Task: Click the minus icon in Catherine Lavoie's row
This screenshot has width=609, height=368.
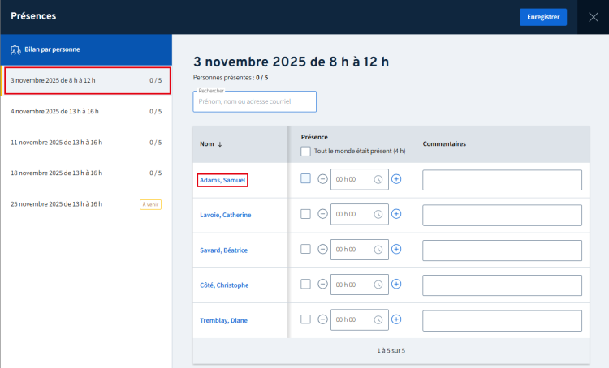Action: [322, 214]
